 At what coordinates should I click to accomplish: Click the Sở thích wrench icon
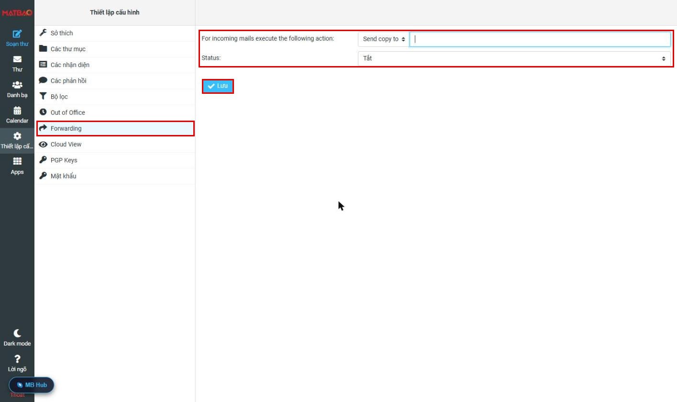[x=43, y=33]
